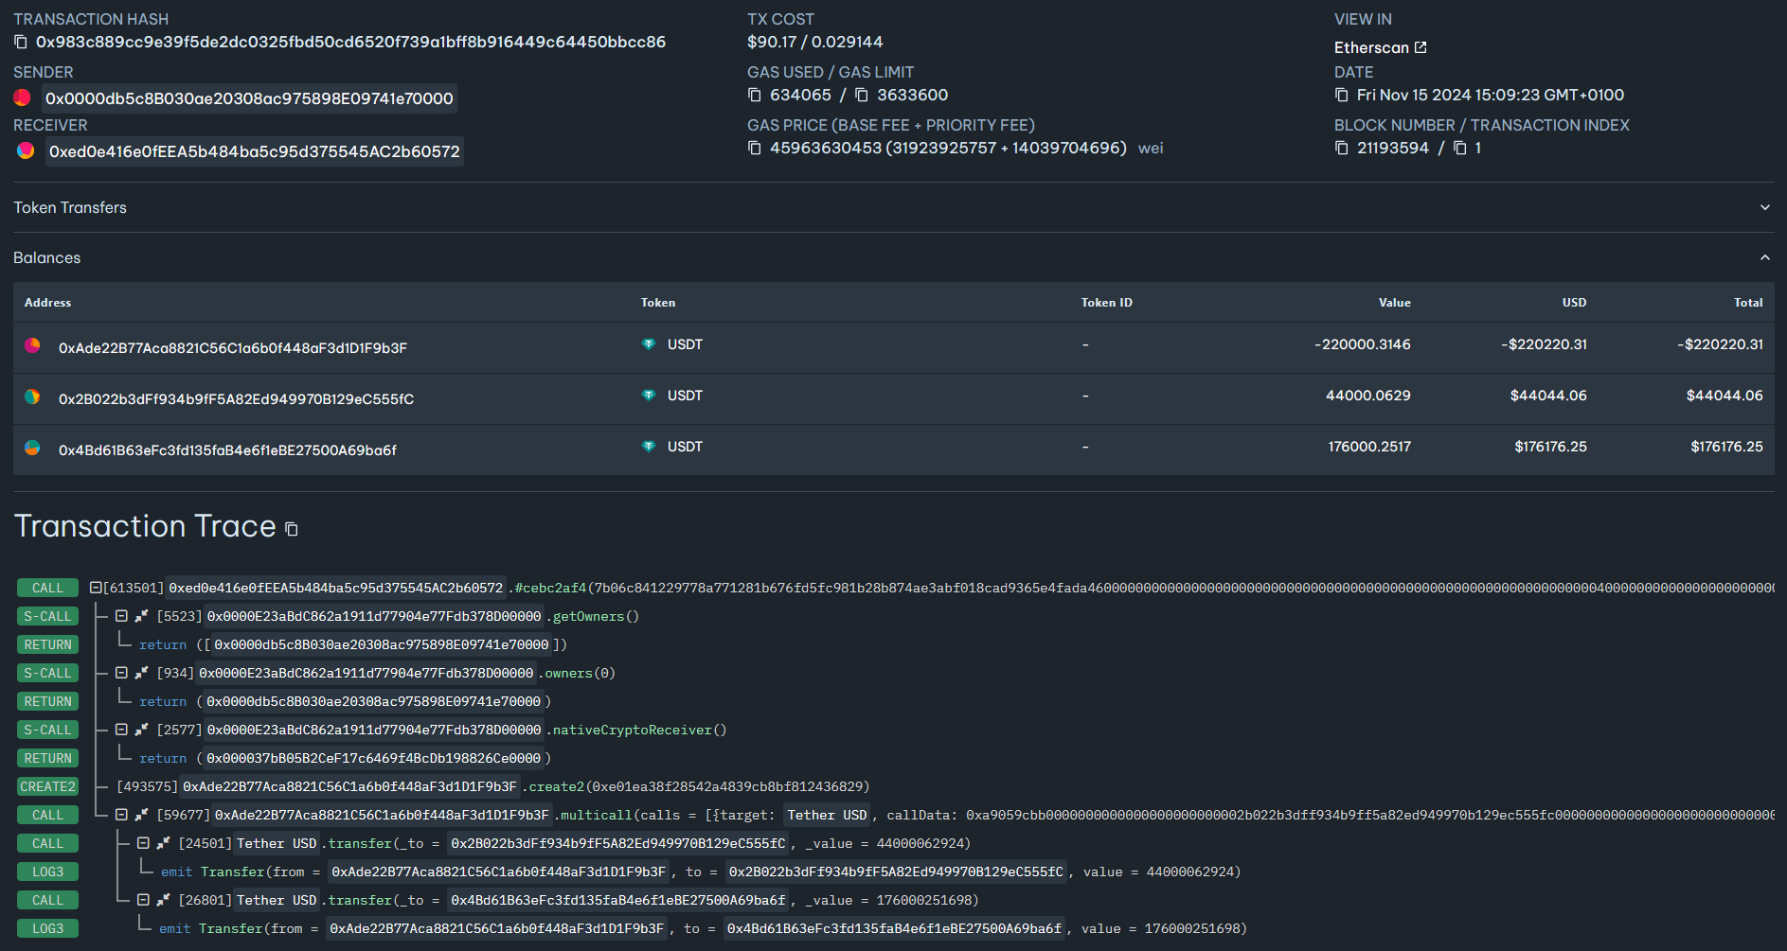Collapse the [934] owners(0) call node
Image resolution: width=1787 pixels, height=951 pixels.
pos(121,673)
